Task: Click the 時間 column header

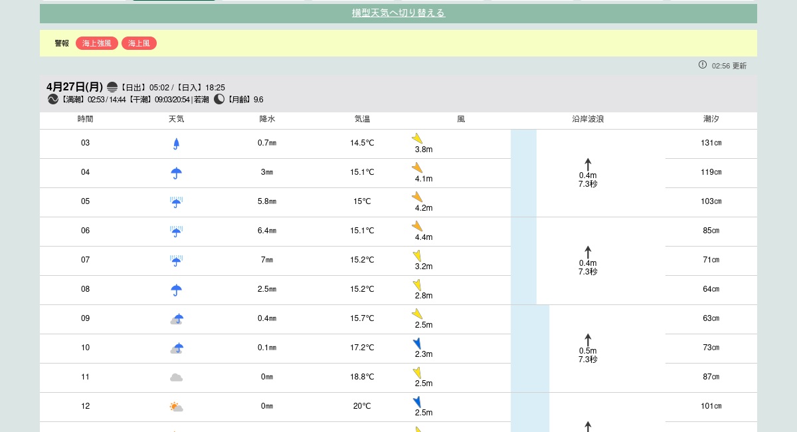Action: (86, 120)
